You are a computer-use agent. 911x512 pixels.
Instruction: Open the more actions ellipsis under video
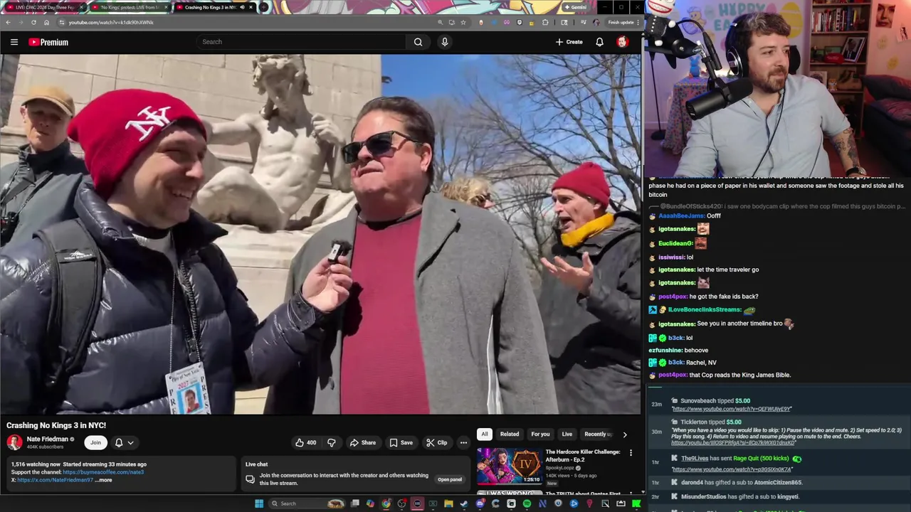pos(463,442)
